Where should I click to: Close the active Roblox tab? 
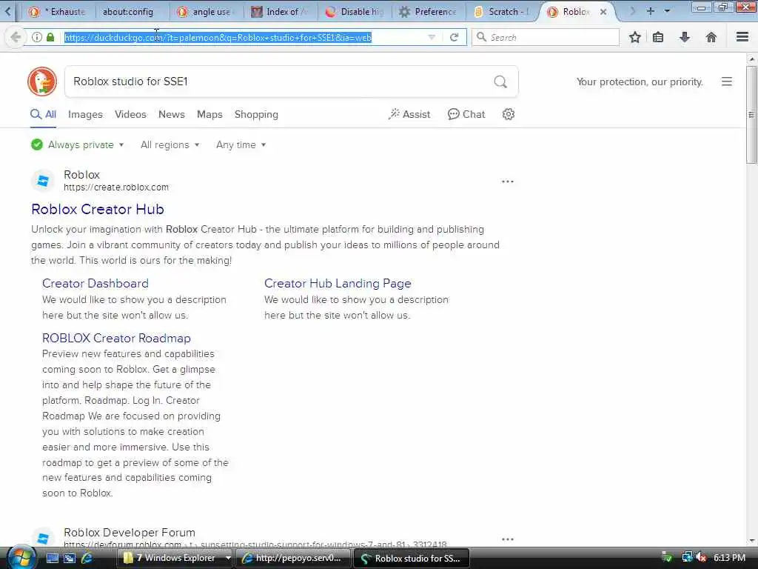pyautogui.click(x=603, y=12)
